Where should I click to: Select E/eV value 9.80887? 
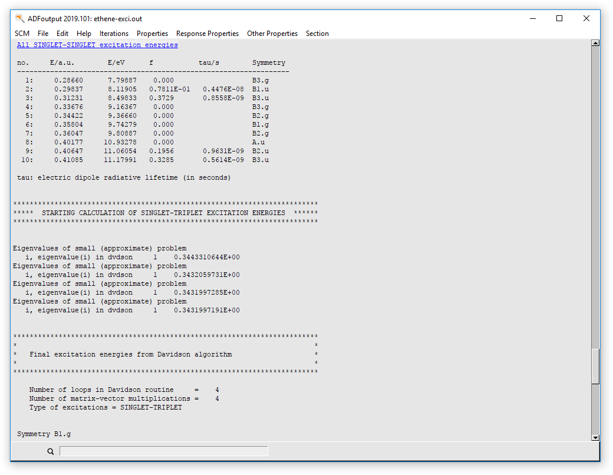(x=123, y=133)
